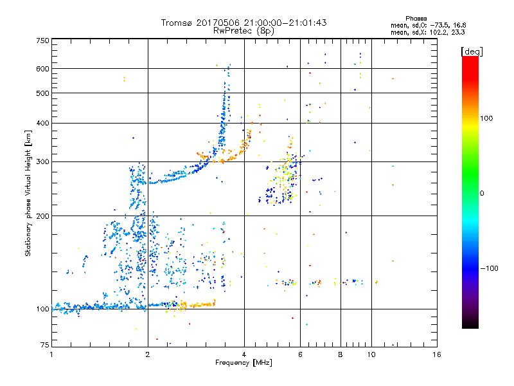The height and width of the screenshot is (386, 514).
Task: Click the colorbar tick label '100'
Action: (486, 118)
